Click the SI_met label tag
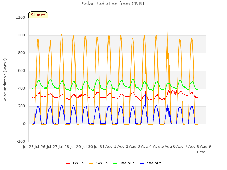The height and width of the screenshot is (170, 227). pyautogui.click(x=38, y=15)
